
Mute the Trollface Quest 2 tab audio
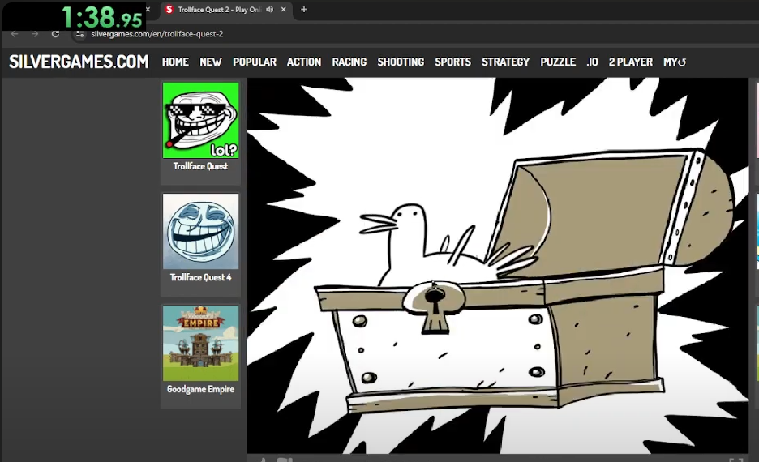[x=269, y=9]
